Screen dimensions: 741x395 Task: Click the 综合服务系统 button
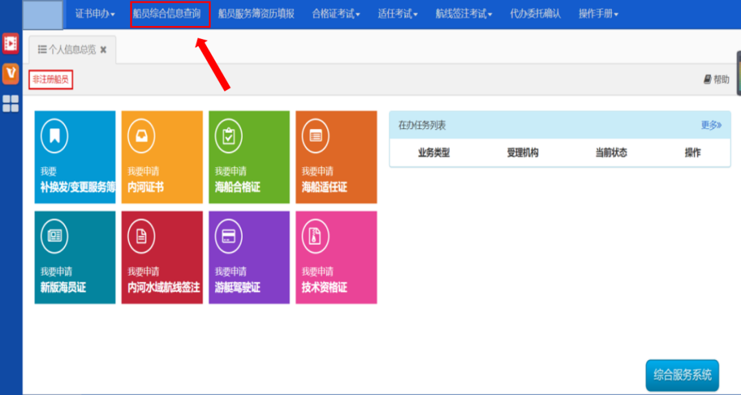[x=683, y=376]
